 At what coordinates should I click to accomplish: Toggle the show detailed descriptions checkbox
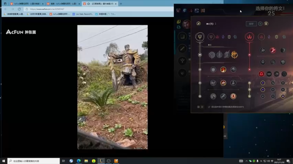(209, 107)
